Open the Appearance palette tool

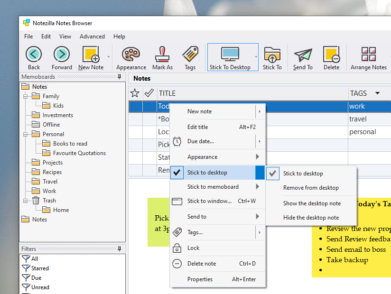pyautogui.click(x=131, y=54)
